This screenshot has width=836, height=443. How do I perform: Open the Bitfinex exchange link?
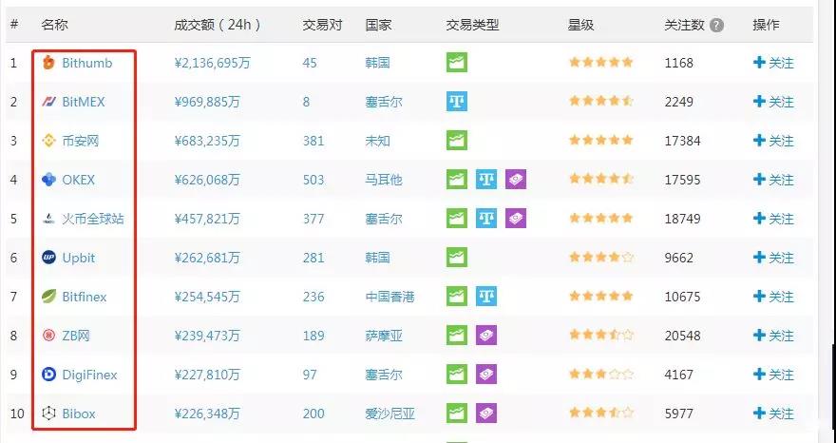pyautogui.click(x=85, y=297)
